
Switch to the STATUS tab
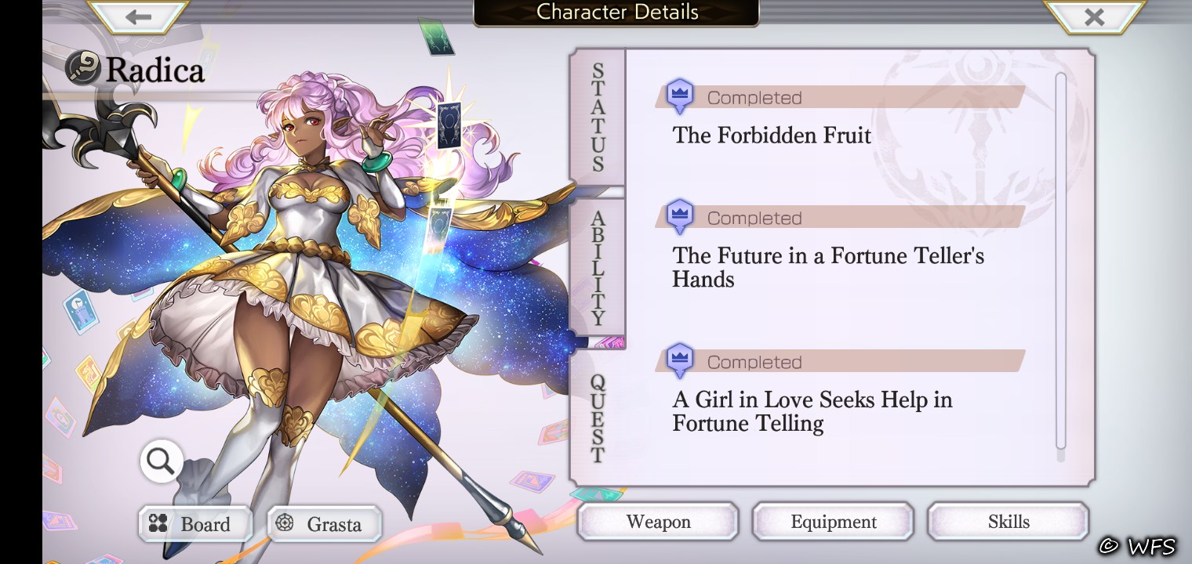click(x=598, y=117)
